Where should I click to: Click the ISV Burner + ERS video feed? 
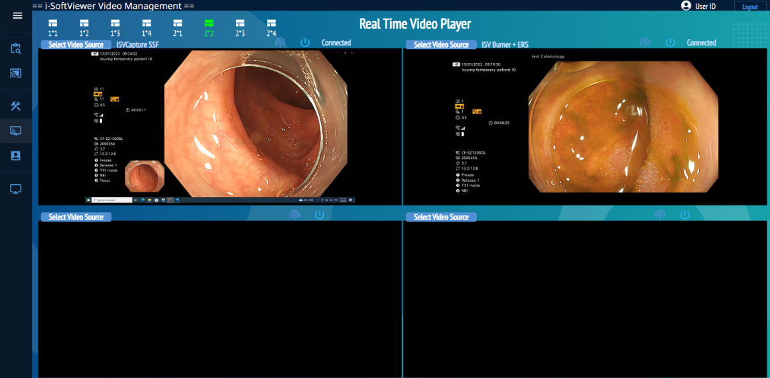(586, 127)
